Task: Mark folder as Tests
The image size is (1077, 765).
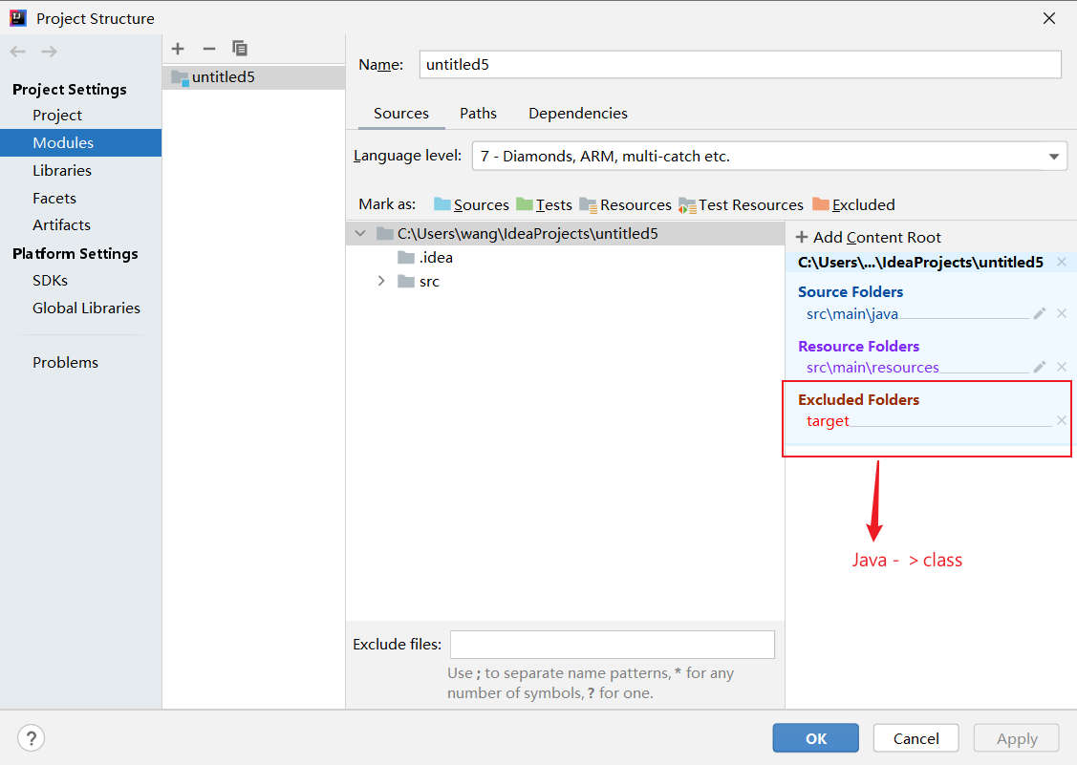Action: [544, 204]
